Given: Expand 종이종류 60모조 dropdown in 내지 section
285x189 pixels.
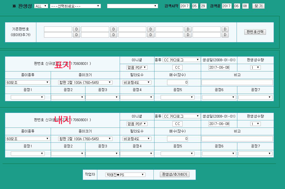Looking at the screenshot, I should pyautogui.click(x=28, y=139).
